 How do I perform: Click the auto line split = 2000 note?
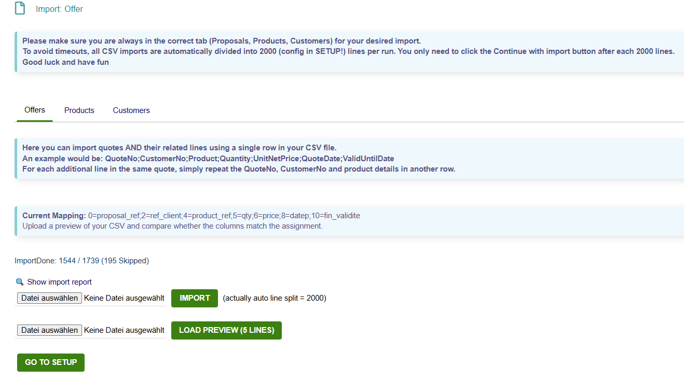coord(275,298)
